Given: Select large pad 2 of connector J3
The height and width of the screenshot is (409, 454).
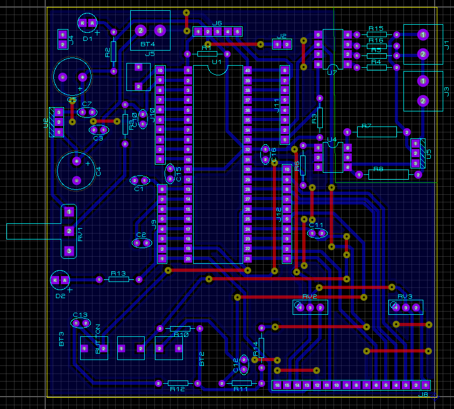Looking at the screenshot, I should (x=423, y=101).
